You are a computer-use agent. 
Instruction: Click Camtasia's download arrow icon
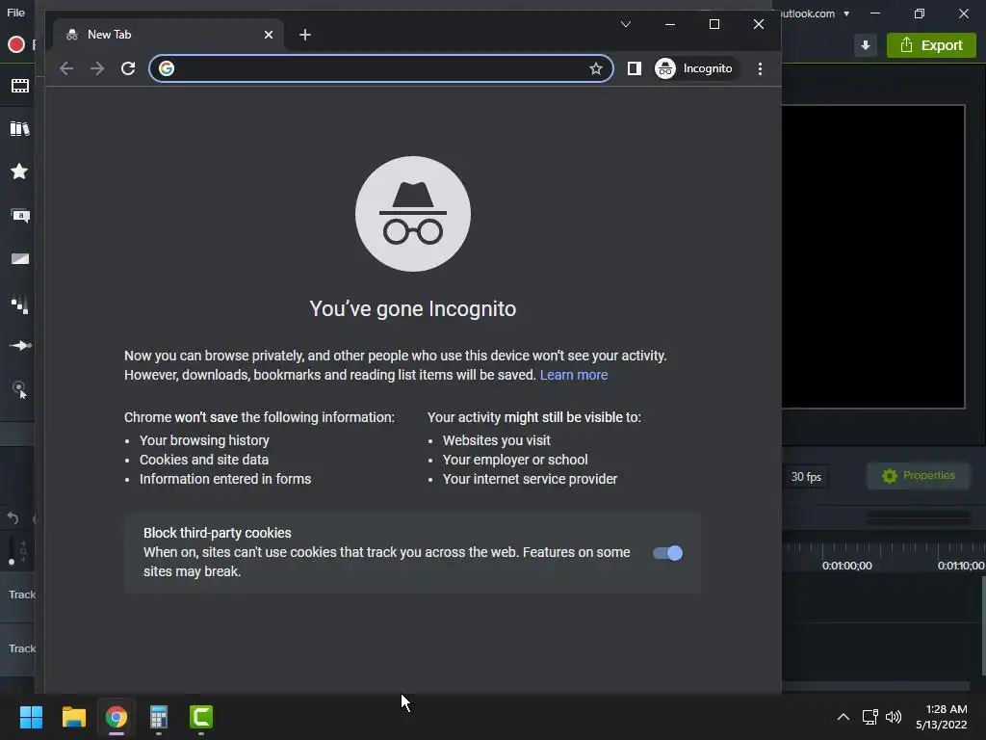[x=866, y=45]
